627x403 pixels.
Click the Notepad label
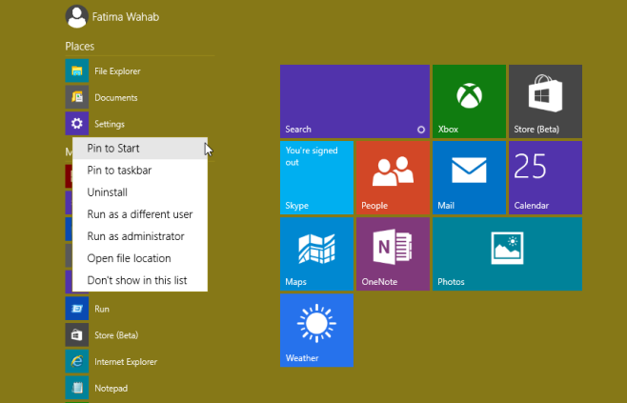(x=111, y=388)
